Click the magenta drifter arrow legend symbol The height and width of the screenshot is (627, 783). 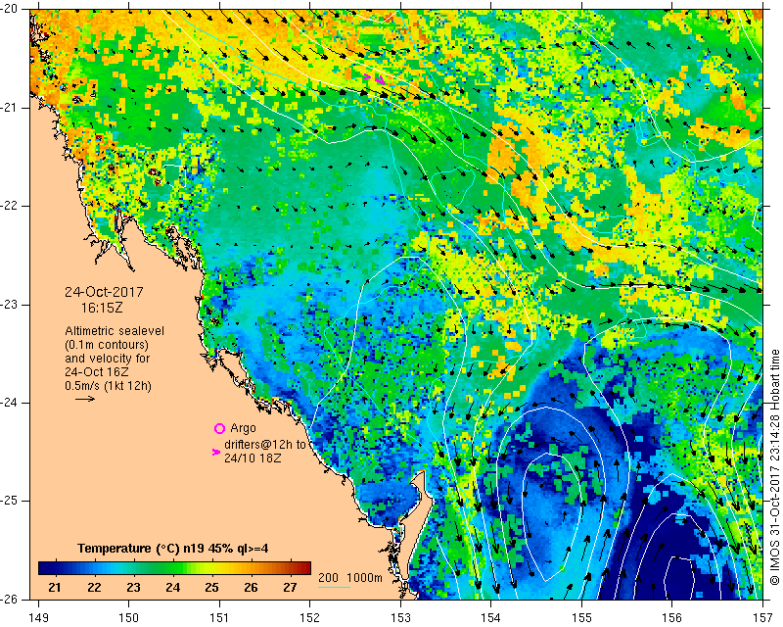pos(215,452)
